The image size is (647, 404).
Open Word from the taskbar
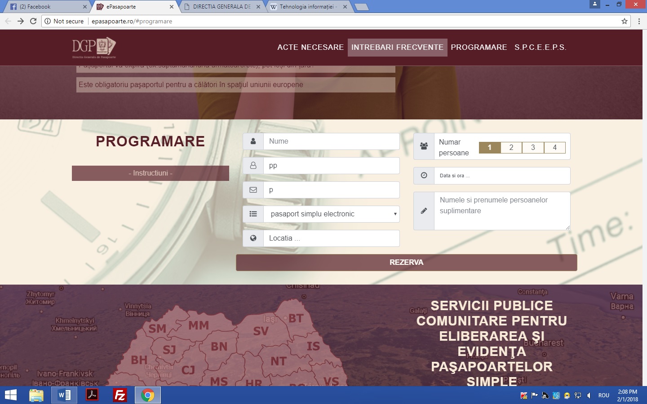click(64, 395)
